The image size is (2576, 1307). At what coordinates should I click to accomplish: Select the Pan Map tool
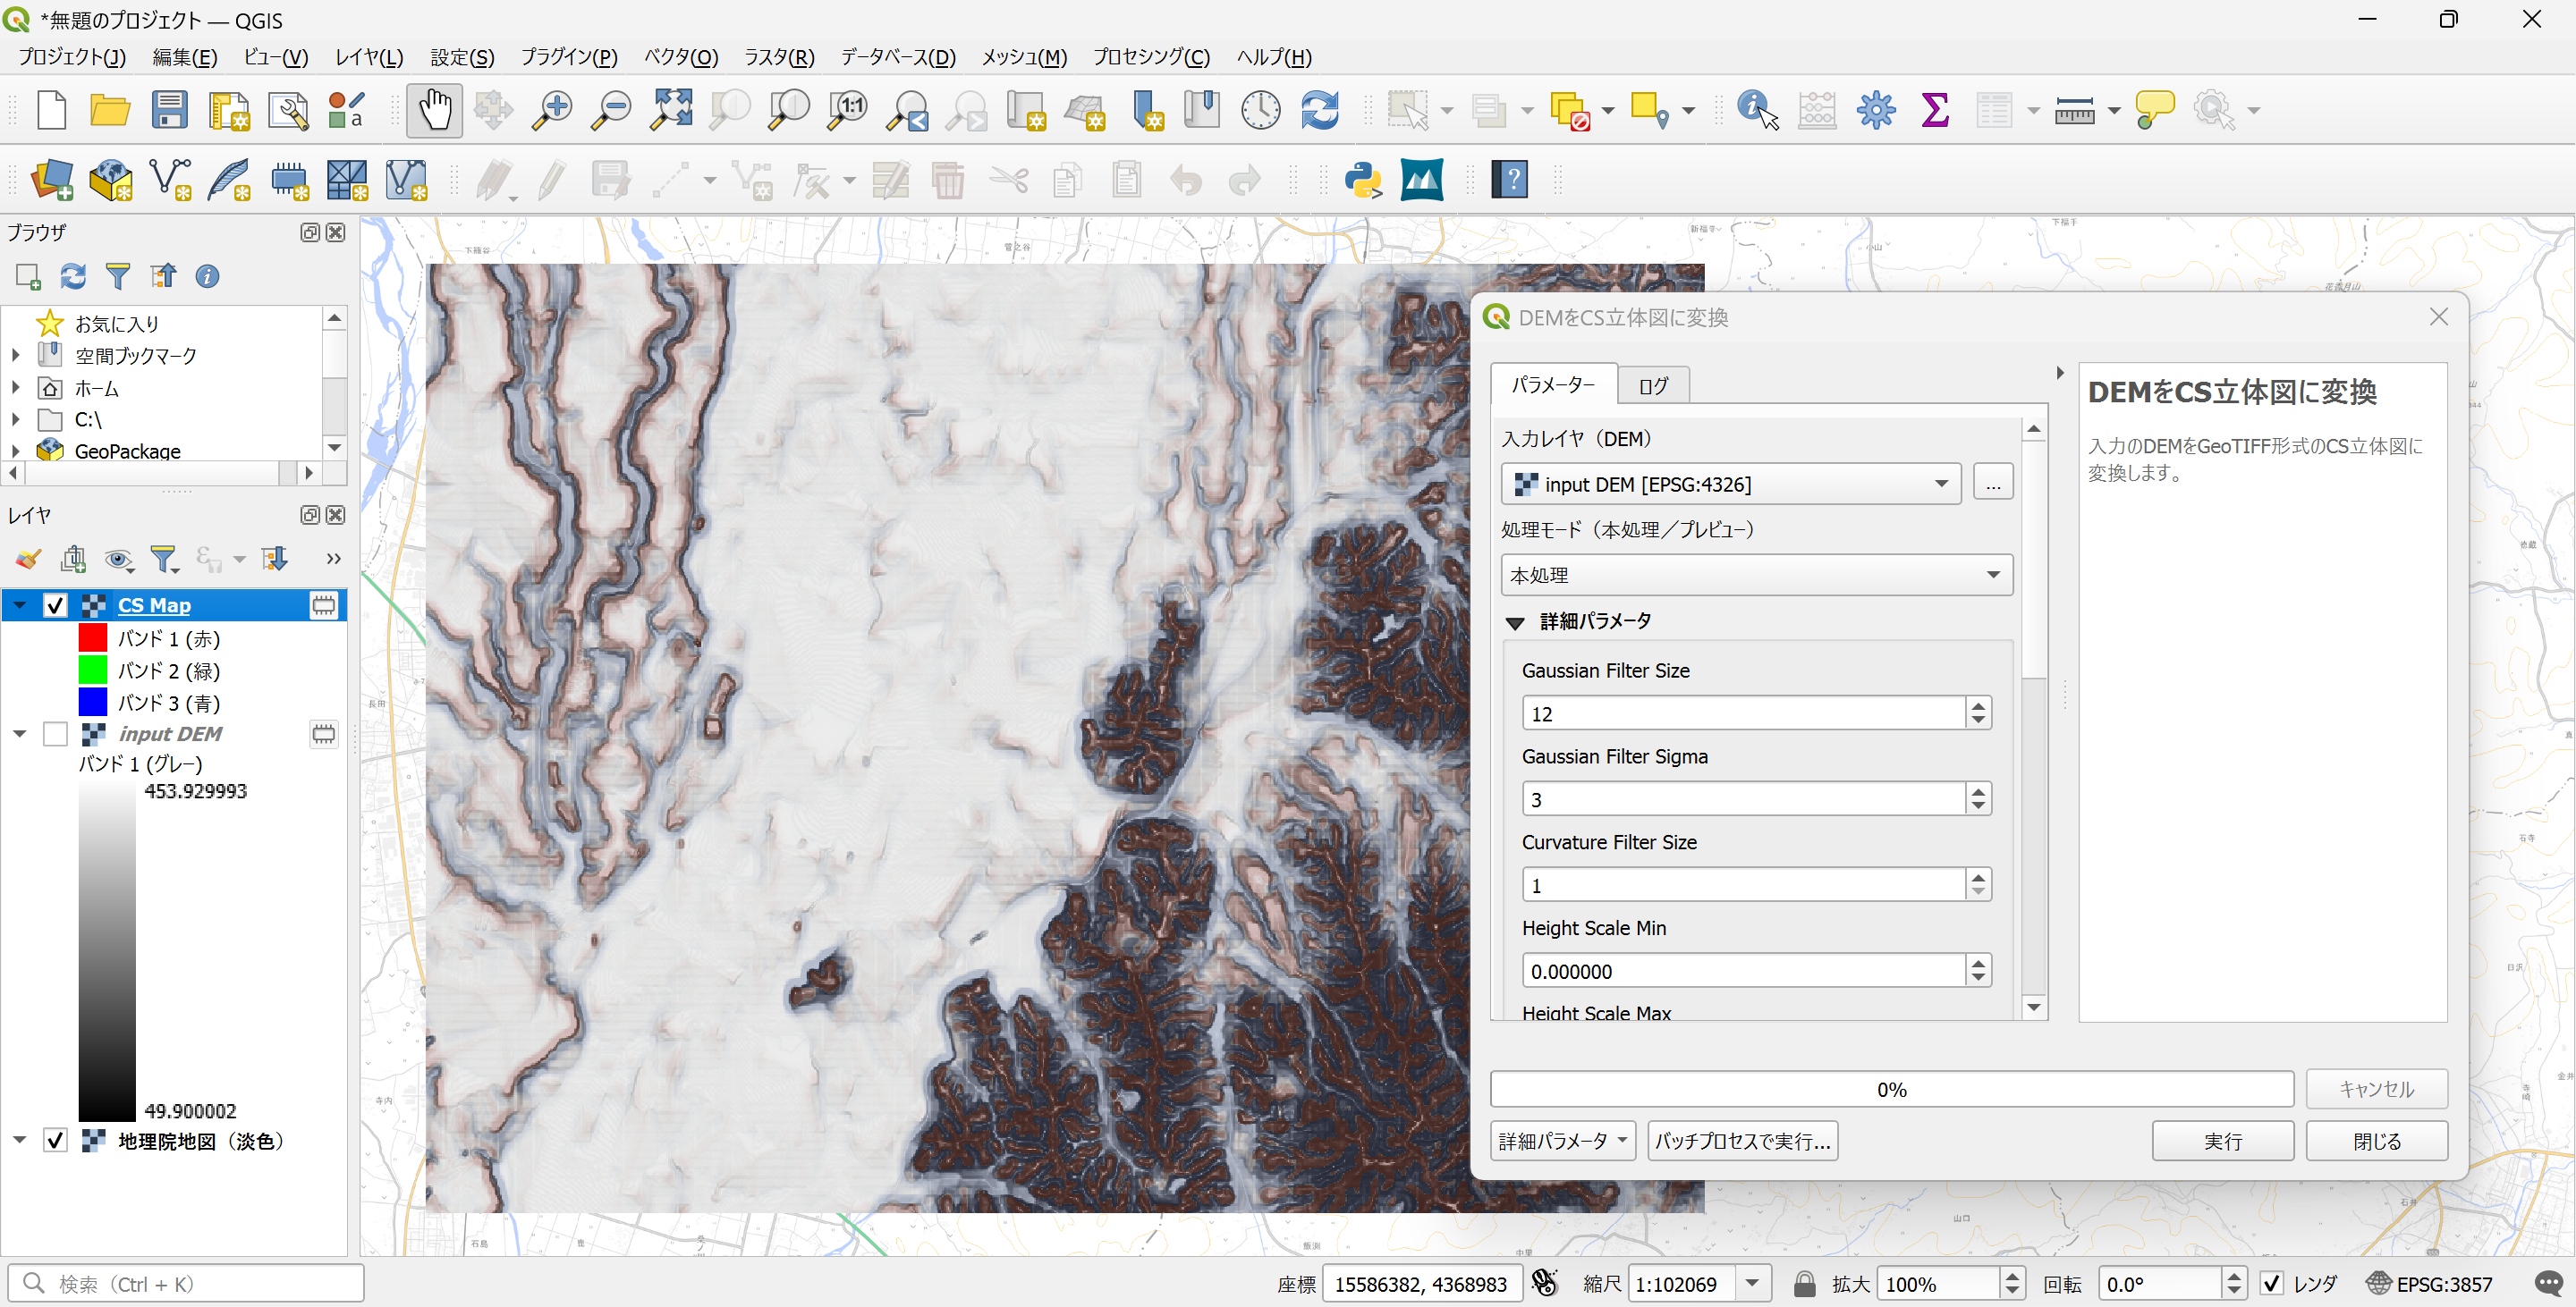[434, 110]
